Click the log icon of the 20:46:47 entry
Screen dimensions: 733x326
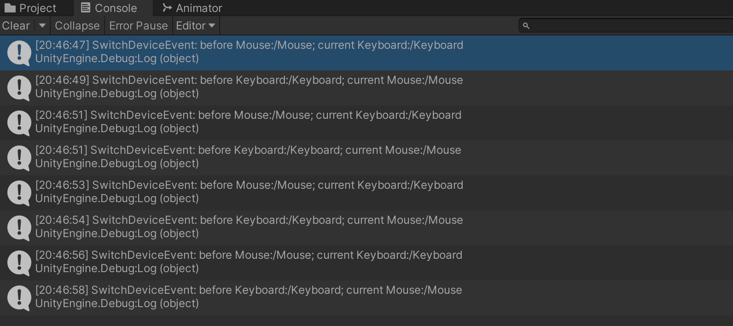pyautogui.click(x=19, y=53)
